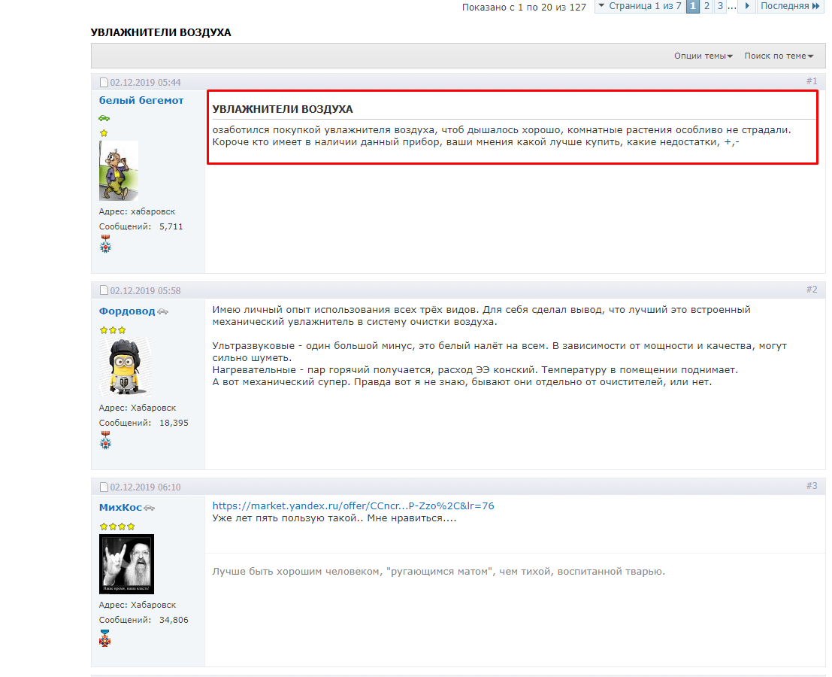Click the post status icon beside 02.12.2019 05:58
This screenshot has width=832, height=677.
coord(104,290)
